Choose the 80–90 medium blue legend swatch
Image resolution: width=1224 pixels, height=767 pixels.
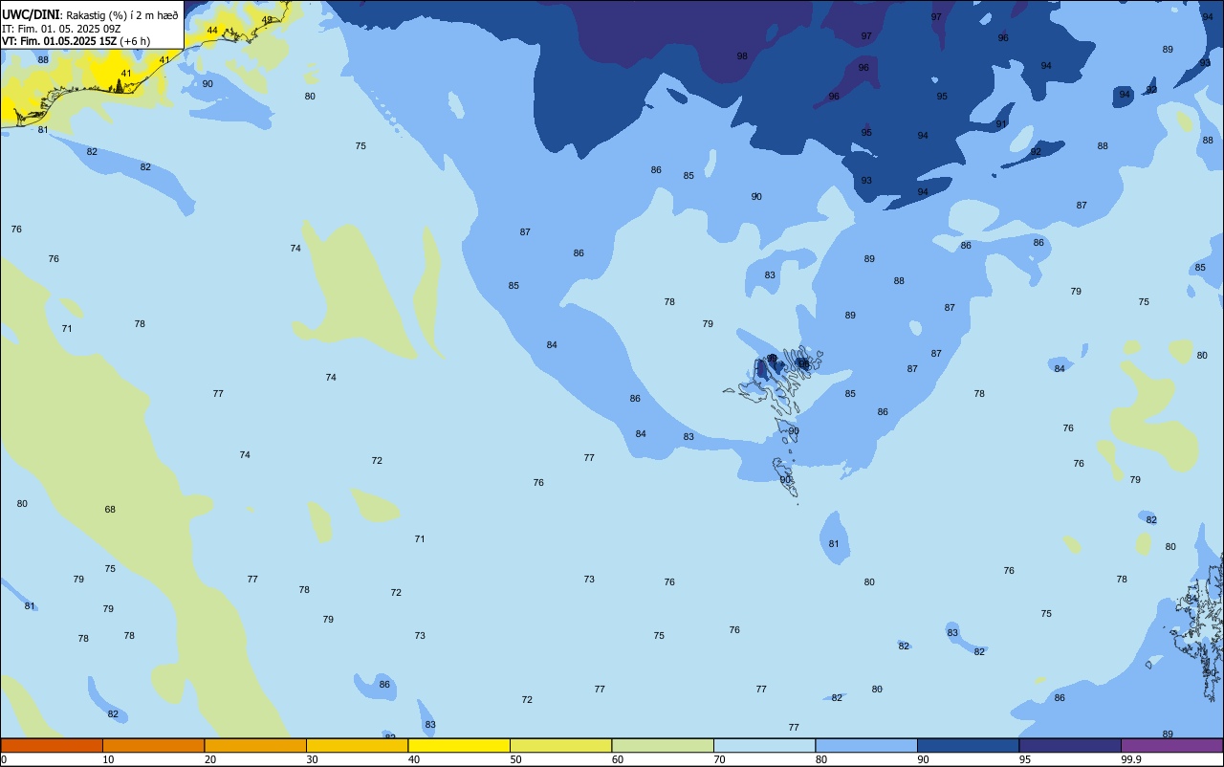tap(866, 745)
